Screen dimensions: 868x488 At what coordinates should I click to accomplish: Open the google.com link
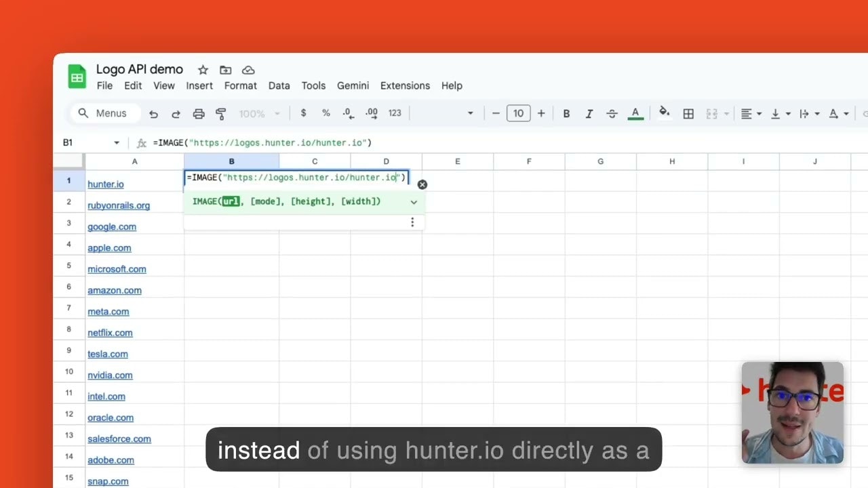(x=112, y=226)
